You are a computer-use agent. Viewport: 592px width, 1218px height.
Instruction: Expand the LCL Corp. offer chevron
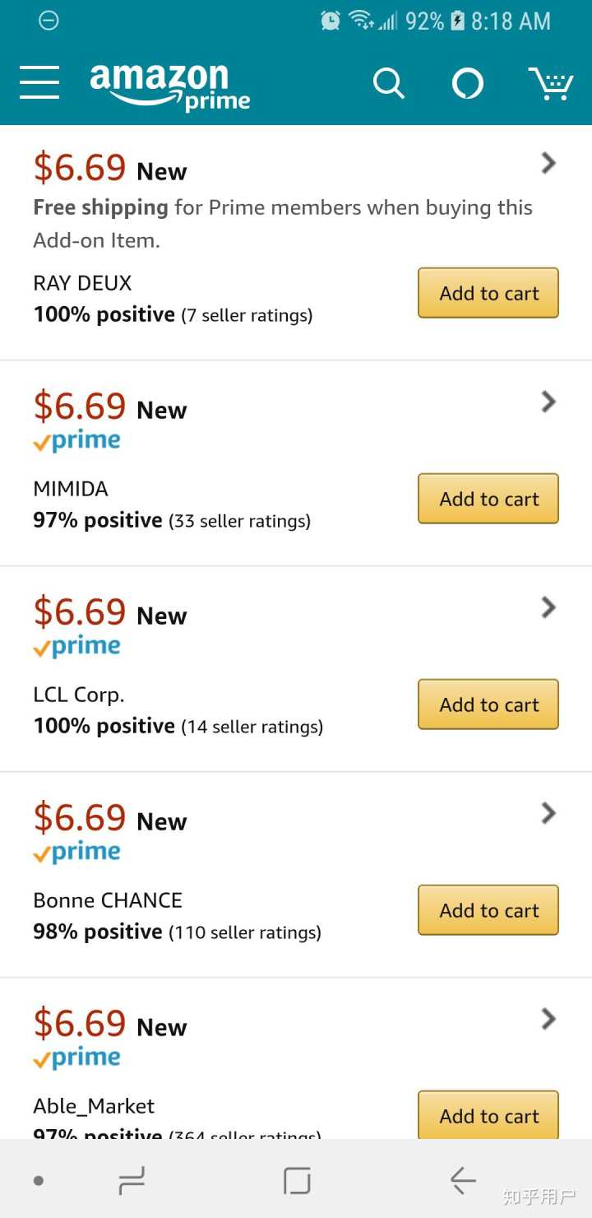(x=548, y=607)
